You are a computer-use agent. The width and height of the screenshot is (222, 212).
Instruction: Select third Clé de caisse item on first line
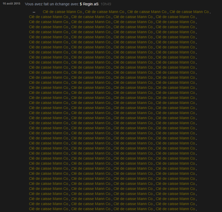[148, 12]
